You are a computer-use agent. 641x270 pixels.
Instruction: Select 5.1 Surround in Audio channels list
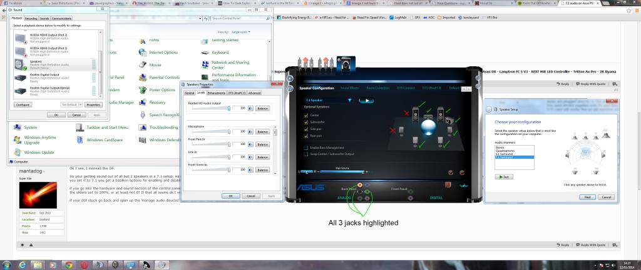(515, 154)
